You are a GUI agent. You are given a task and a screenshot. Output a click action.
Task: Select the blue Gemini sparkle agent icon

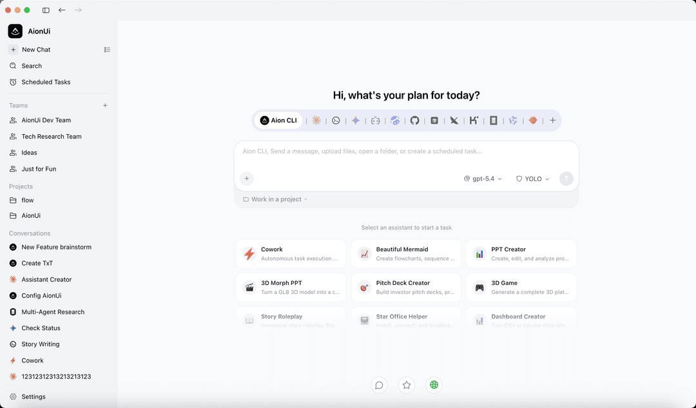[x=356, y=121]
